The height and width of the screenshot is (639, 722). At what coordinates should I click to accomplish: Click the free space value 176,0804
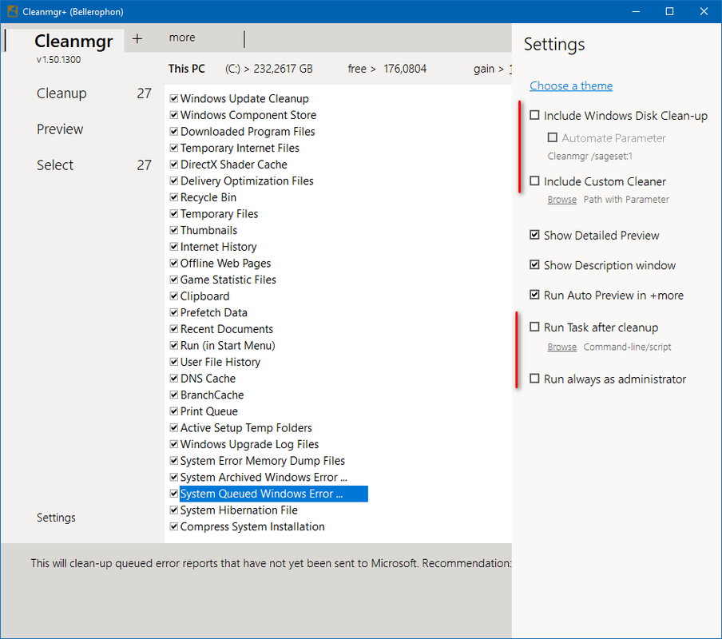pos(405,69)
